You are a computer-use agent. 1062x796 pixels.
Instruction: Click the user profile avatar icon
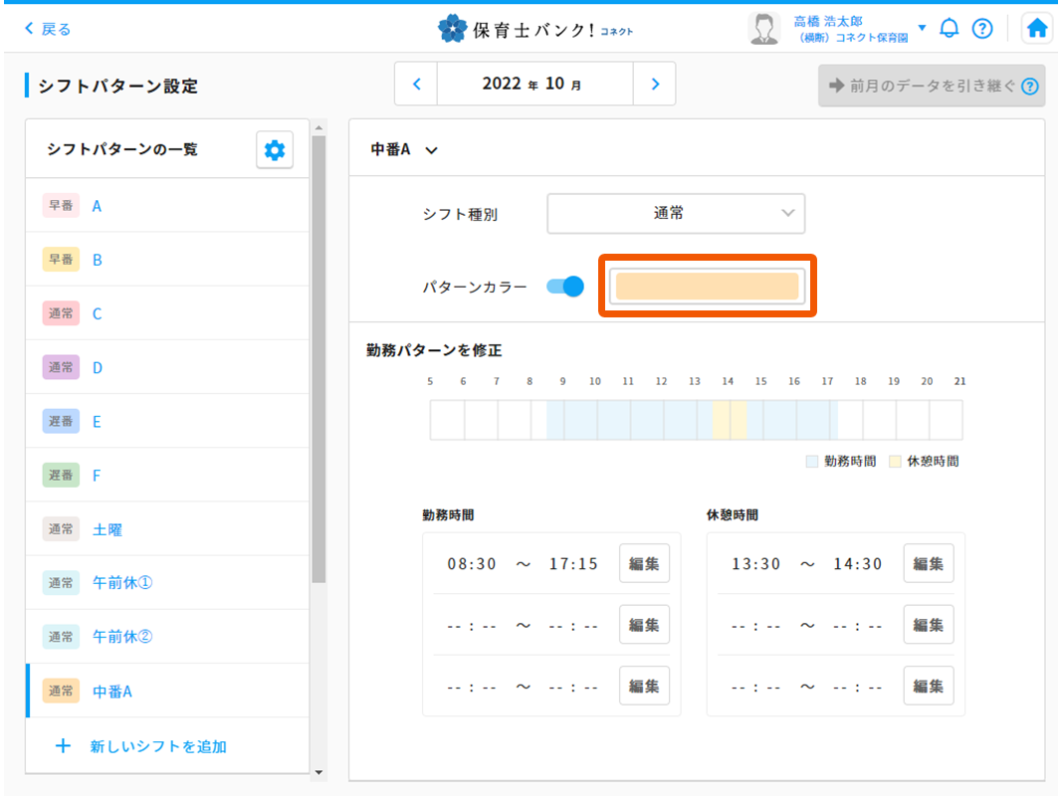click(x=763, y=29)
